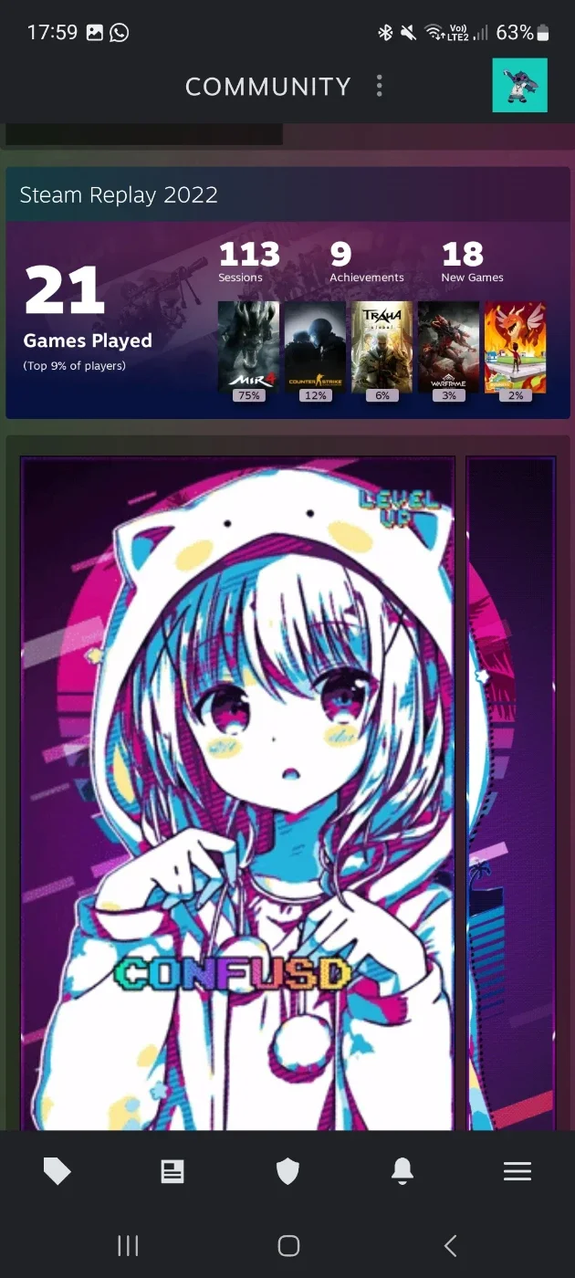Viewport: 575px width, 1278px height.
Task: Tap the 9 Achievements stat
Action: (366, 261)
